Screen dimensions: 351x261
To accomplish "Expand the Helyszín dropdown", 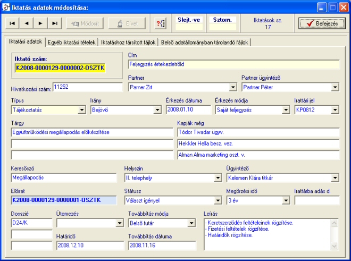I will [218, 178].
